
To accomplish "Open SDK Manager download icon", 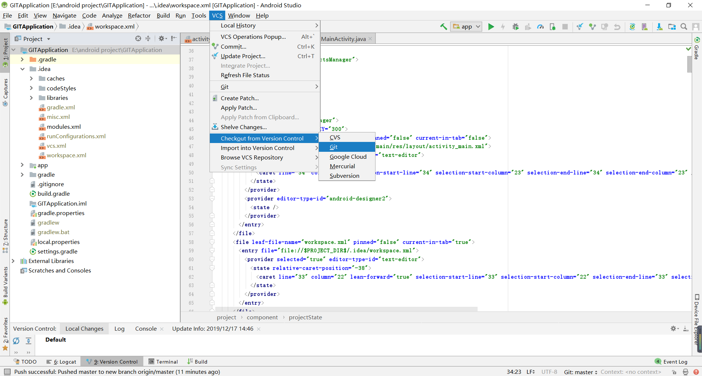I will (660, 26).
